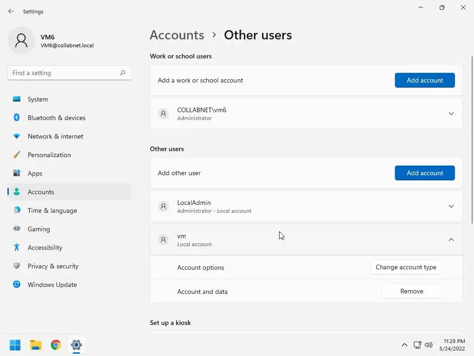Image resolution: width=474 pixels, height=356 pixels.
Task: Click the Accessibility figure icon
Action: click(x=17, y=248)
